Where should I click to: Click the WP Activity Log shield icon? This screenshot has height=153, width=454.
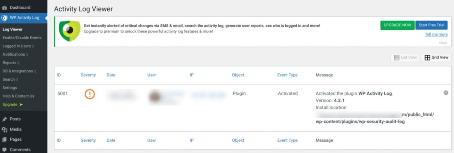point(5,18)
